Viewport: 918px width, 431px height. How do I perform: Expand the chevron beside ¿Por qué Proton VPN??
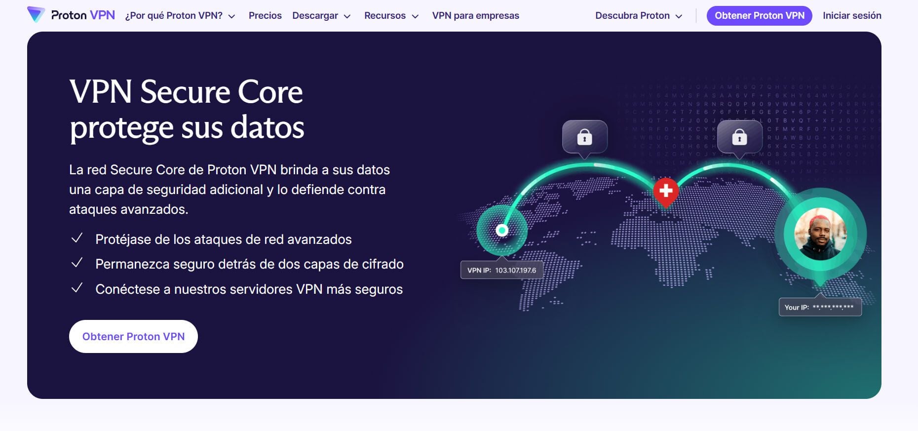(x=231, y=16)
